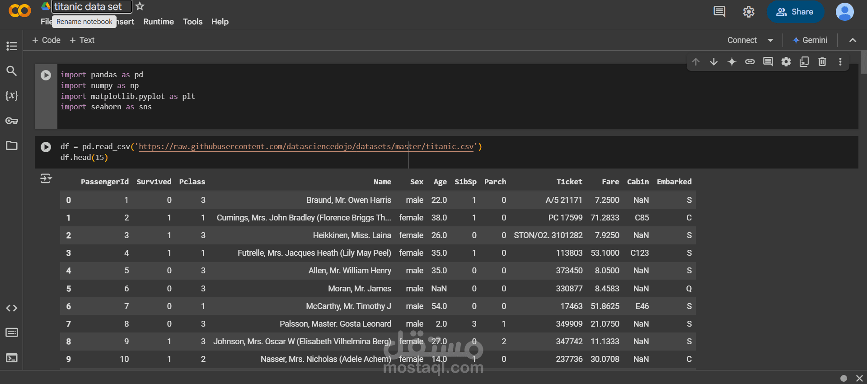Open the titanic.csv GitHub URL link
This screenshot has width=867, height=384.
point(306,146)
